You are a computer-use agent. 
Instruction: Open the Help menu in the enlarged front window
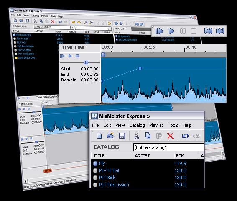tap(187, 126)
